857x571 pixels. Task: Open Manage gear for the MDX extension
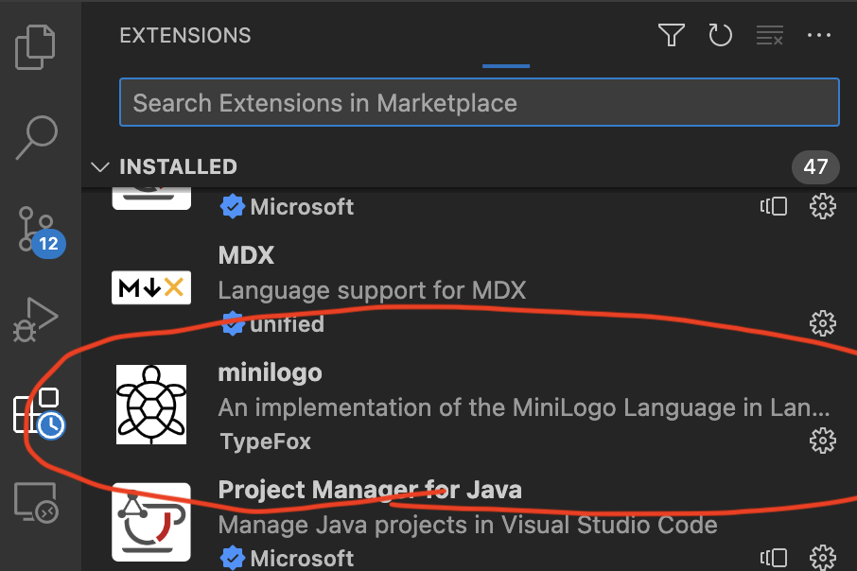tap(823, 324)
